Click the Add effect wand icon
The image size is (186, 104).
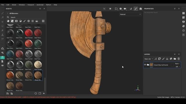click(x=156, y=59)
